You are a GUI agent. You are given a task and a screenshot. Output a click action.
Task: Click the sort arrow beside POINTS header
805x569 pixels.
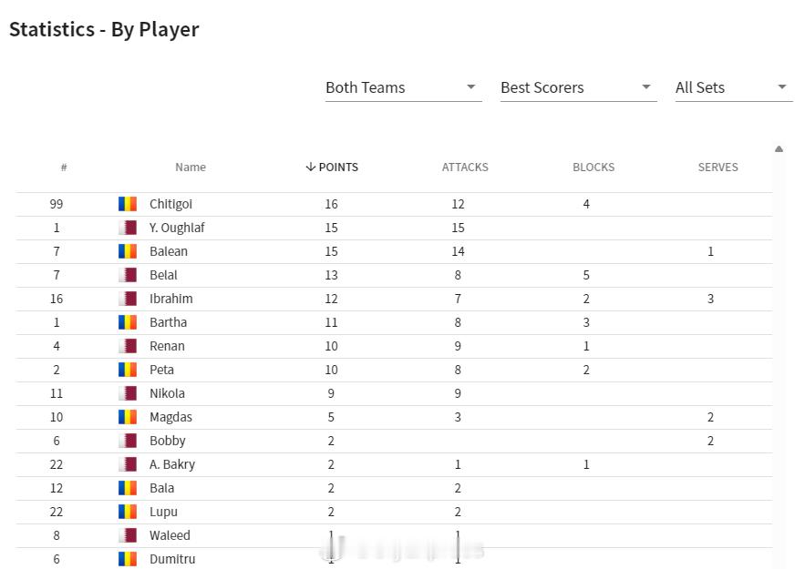click(x=310, y=168)
